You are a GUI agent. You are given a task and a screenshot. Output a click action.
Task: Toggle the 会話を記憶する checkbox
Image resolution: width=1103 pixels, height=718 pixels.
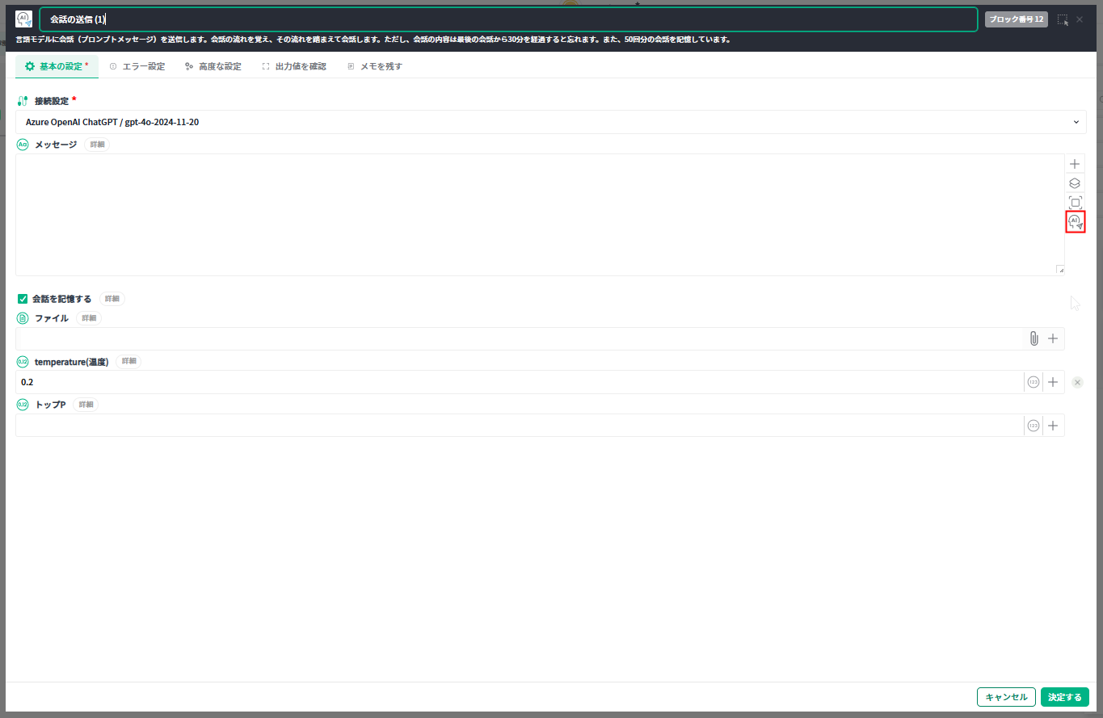point(23,299)
